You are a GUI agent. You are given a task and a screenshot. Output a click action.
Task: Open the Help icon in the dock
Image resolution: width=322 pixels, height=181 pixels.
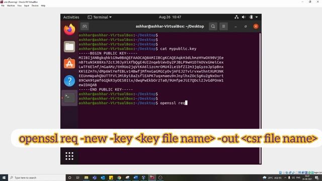coord(69,80)
